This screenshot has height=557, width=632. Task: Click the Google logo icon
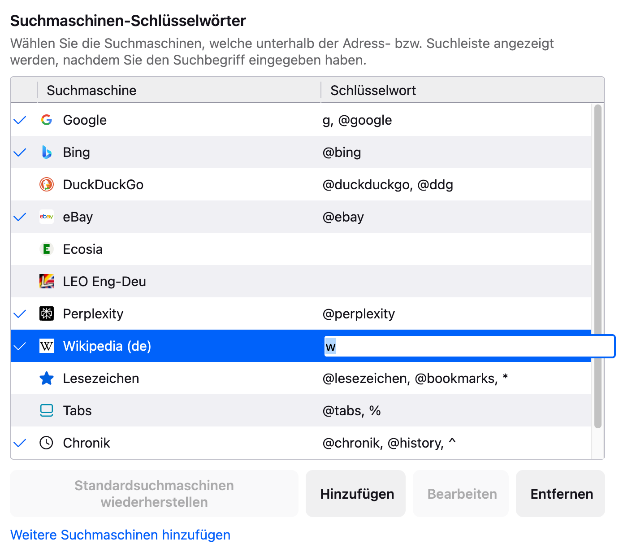(47, 120)
